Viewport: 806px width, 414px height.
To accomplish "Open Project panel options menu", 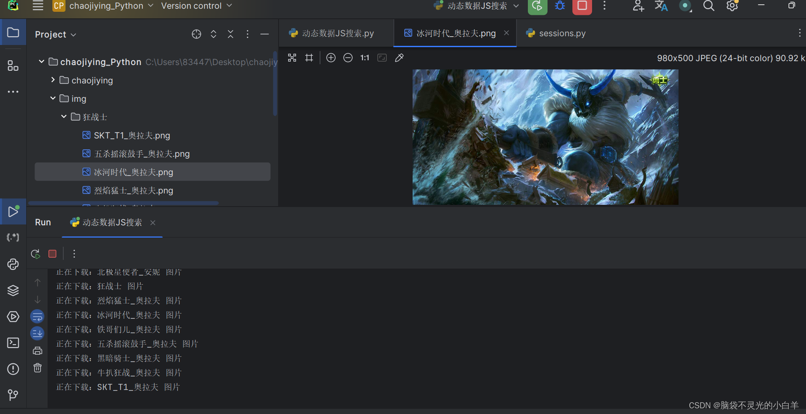I will point(248,34).
